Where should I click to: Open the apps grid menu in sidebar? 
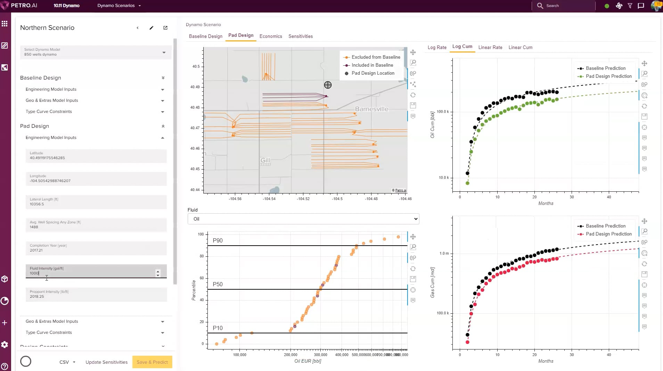point(5,24)
